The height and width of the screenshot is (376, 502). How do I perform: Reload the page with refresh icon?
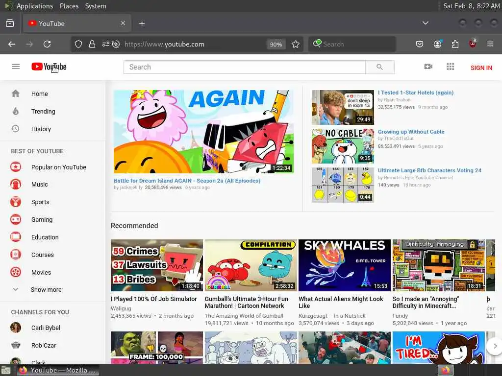click(x=47, y=44)
